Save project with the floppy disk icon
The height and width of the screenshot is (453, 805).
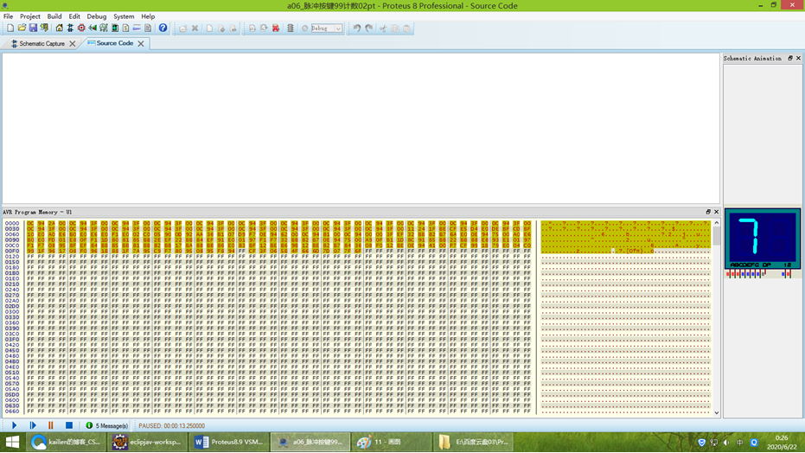[33, 29]
